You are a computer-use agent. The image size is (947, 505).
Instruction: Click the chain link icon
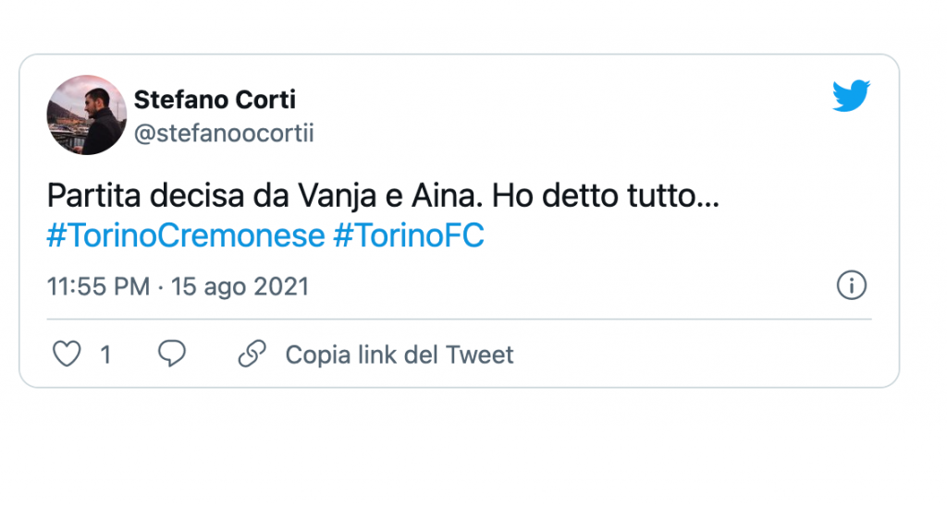point(252,355)
